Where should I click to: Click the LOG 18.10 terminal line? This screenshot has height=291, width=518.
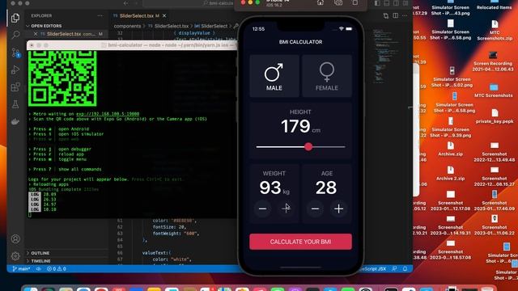(43, 209)
